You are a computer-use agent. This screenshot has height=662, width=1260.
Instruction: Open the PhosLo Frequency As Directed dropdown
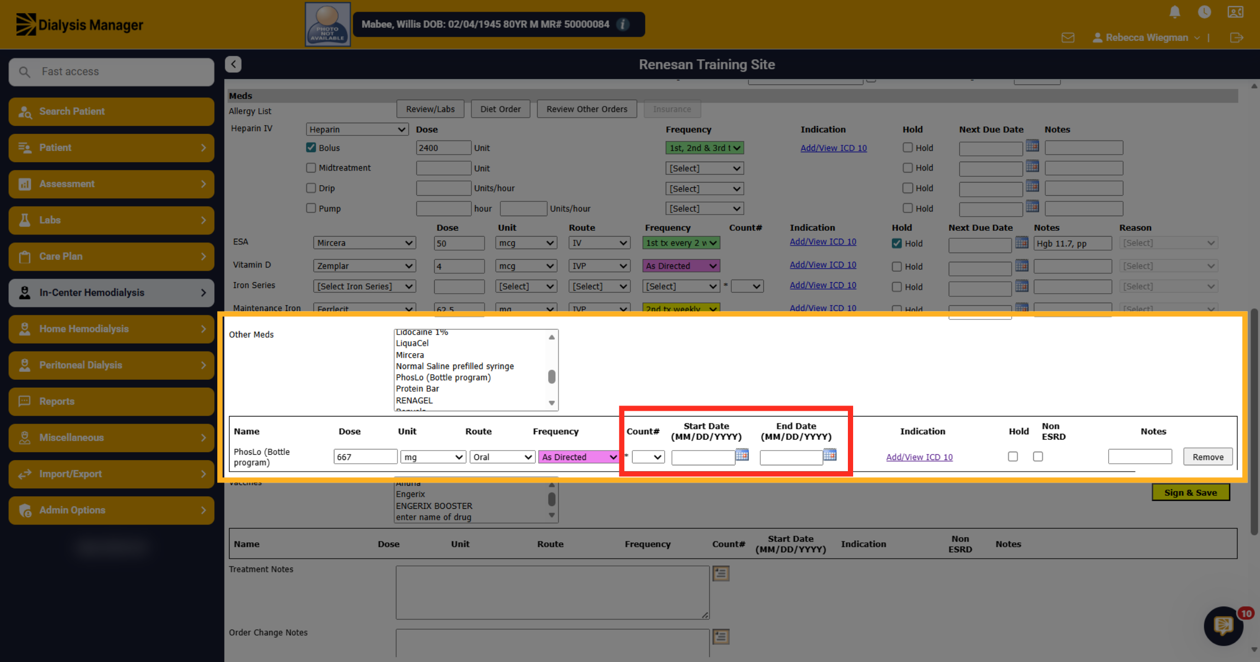click(579, 457)
